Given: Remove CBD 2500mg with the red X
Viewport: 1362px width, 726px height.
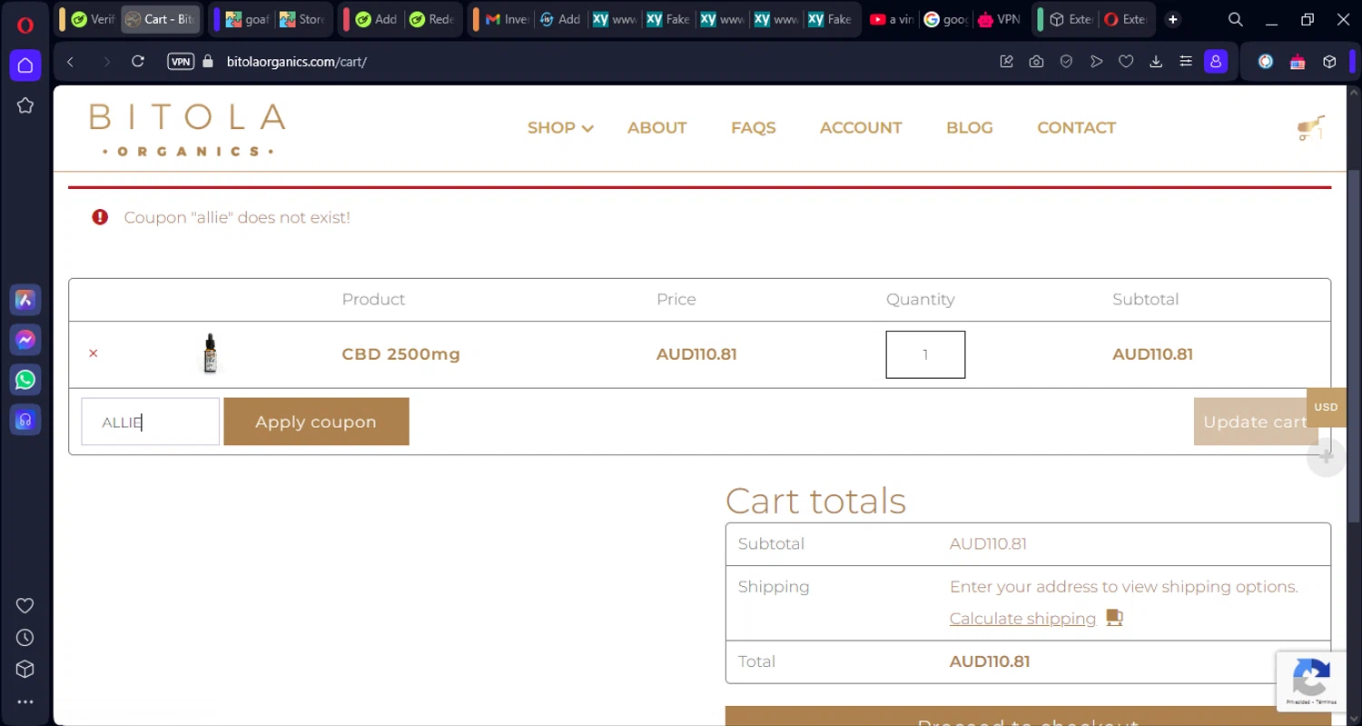Looking at the screenshot, I should pos(94,353).
